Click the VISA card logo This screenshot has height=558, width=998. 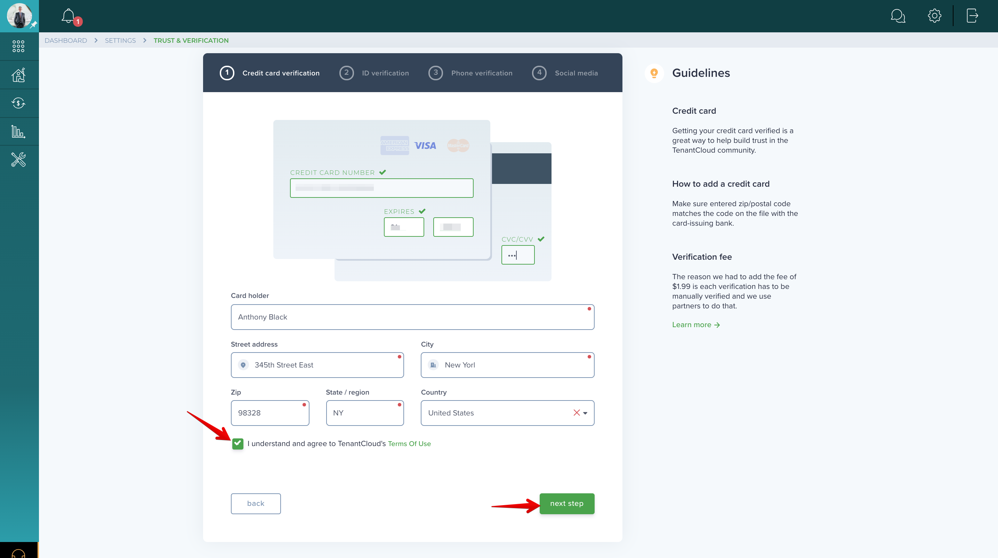[x=425, y=146]
